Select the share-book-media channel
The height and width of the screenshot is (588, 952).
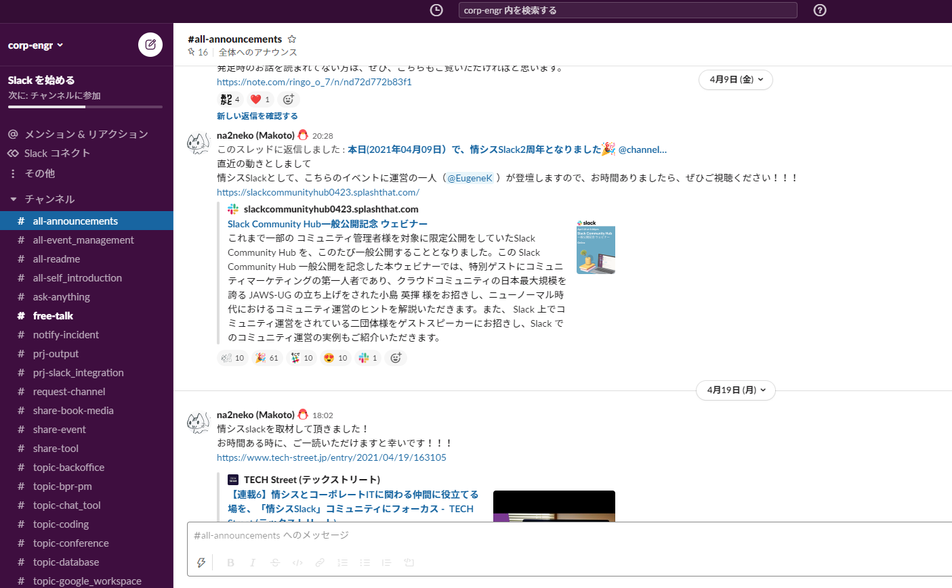click(x=87, y=410)
